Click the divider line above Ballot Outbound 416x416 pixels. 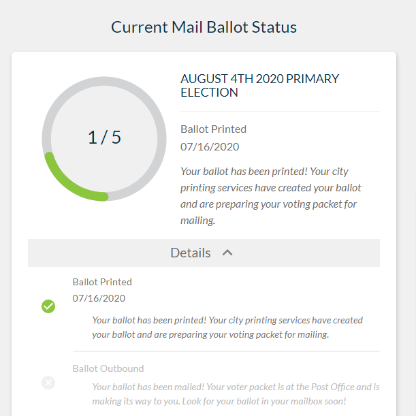tap(225, 351)
